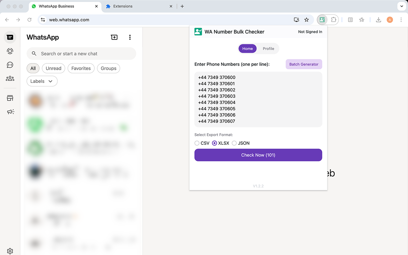408x255 pixels.
Task: Click the Unread chat filter
Action: click(53, 68)
